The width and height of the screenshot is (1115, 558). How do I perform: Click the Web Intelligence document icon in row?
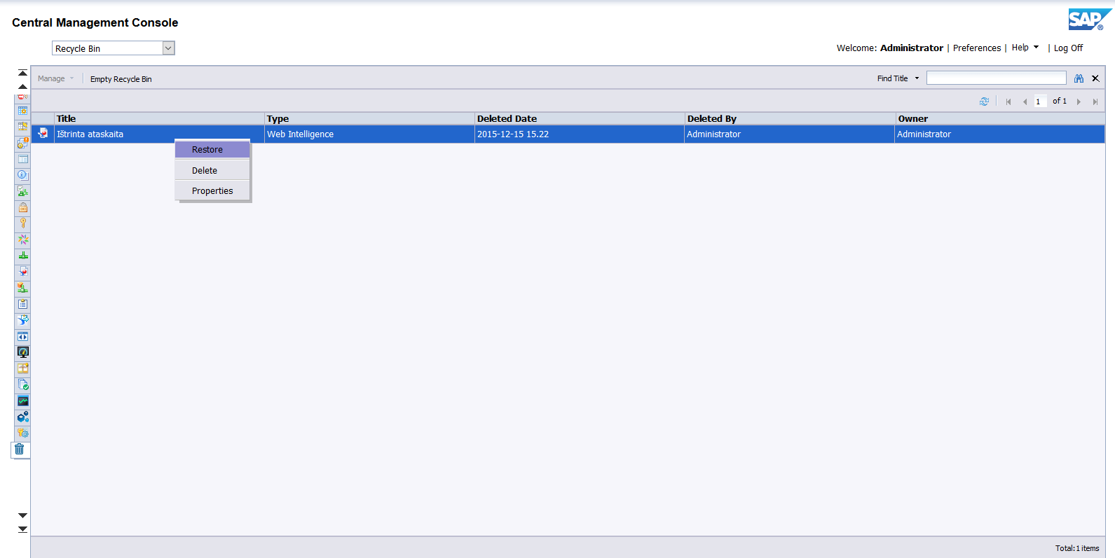point(43,133)
